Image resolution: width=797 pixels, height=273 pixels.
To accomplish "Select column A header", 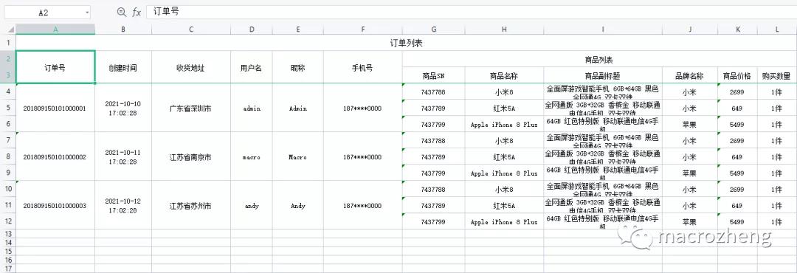I will pos(55,29).
